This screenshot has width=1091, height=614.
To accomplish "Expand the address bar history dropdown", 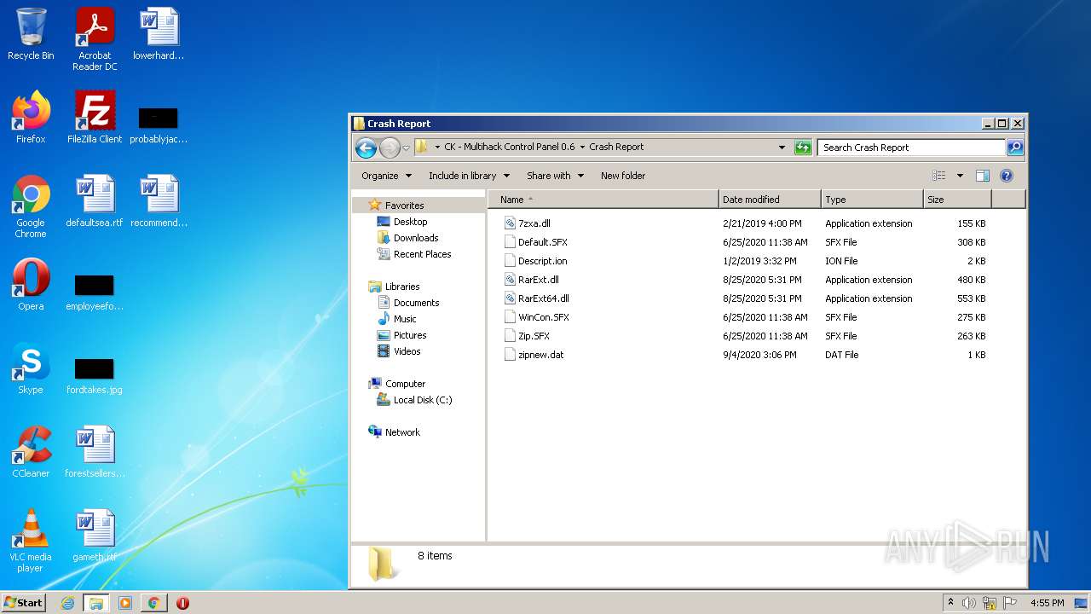I will point(782,148).
